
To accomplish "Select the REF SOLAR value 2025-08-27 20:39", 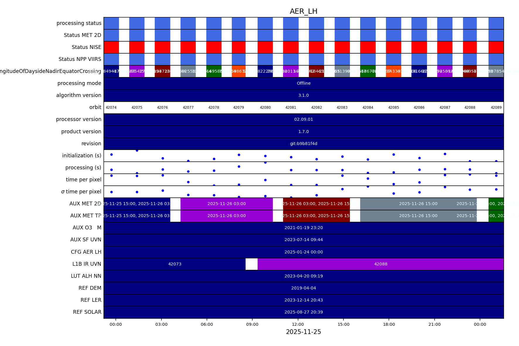I will (x=303, y=312).
